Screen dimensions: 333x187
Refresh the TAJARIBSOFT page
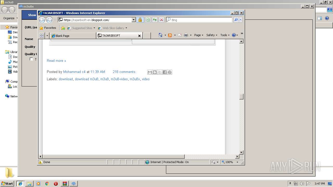point(155,20)
